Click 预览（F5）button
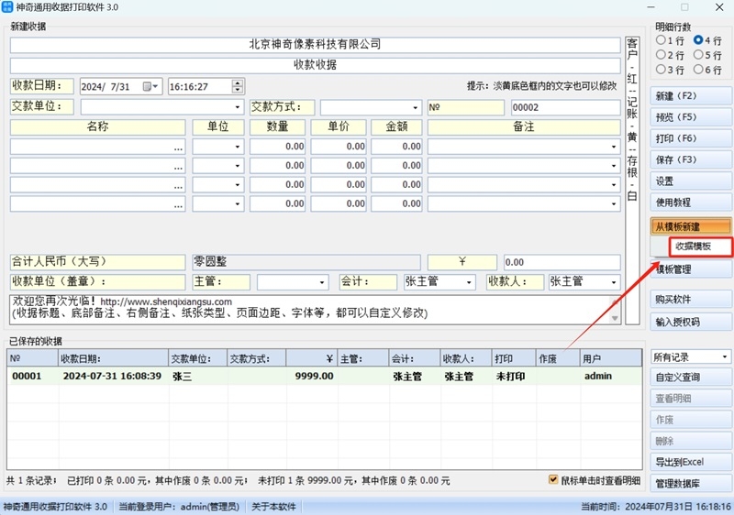Image resolution: width=734 pixels, height=515 pixels. 691,116
